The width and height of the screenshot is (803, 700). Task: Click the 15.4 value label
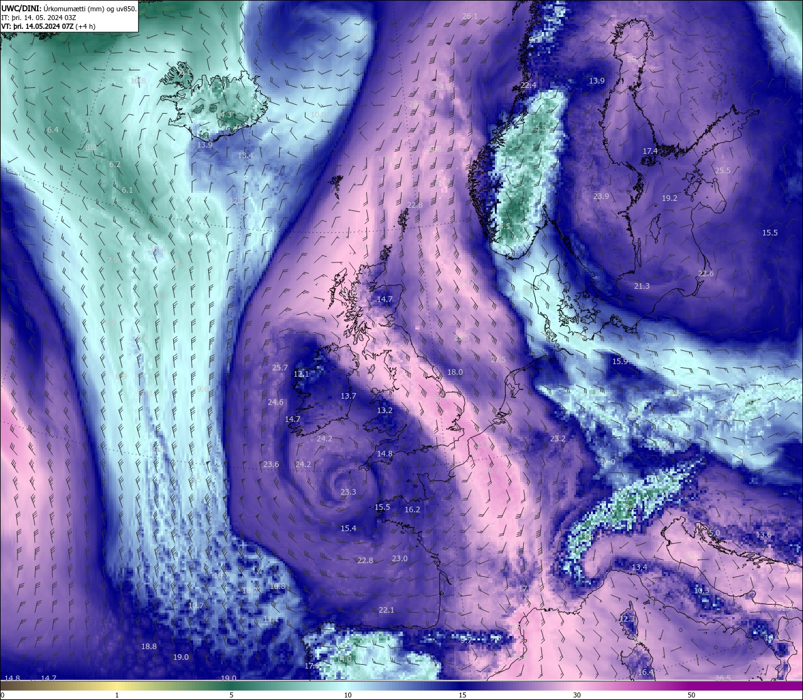(348, 528)
